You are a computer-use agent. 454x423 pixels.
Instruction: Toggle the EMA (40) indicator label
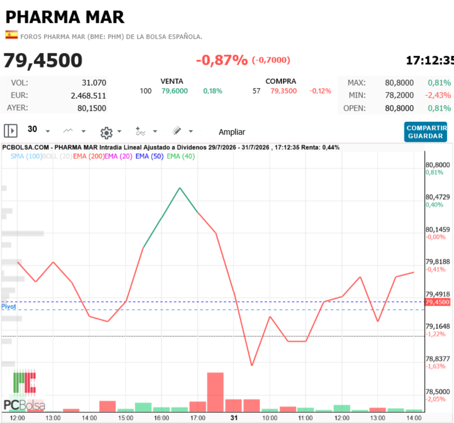tap(180, 156)
